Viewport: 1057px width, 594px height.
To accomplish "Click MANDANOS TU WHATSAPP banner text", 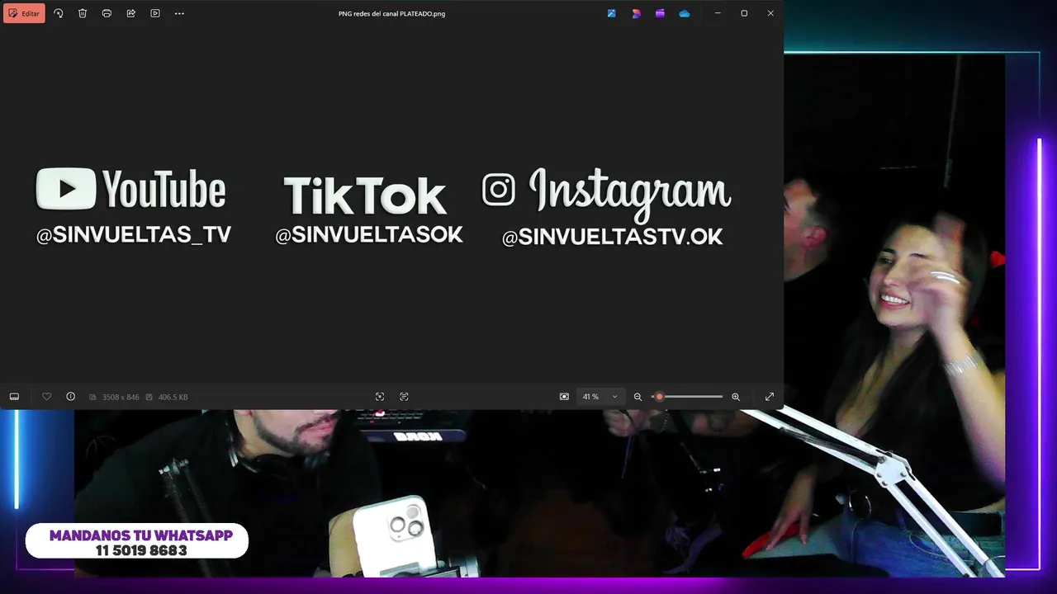I will coord(141,535).
